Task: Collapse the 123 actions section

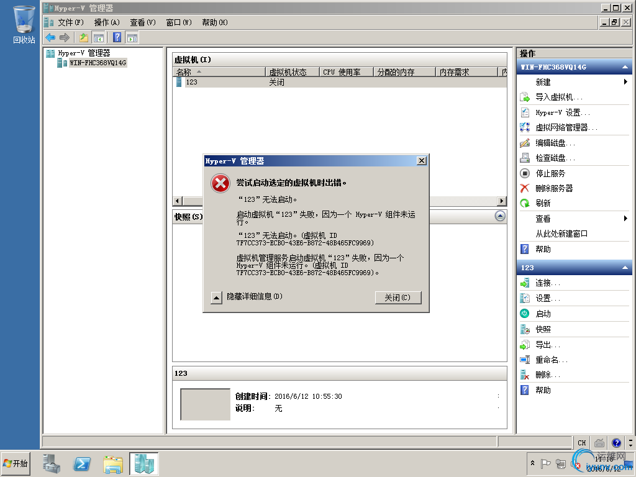Action: pos(625,268)
